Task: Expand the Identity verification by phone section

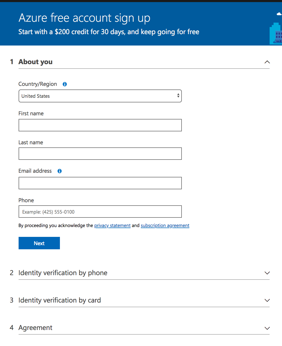Action: coord(267,273)
